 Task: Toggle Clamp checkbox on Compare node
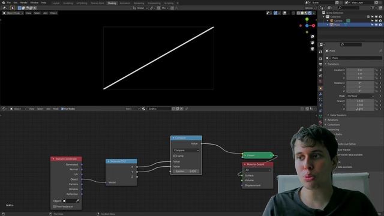tap(175, 156)
